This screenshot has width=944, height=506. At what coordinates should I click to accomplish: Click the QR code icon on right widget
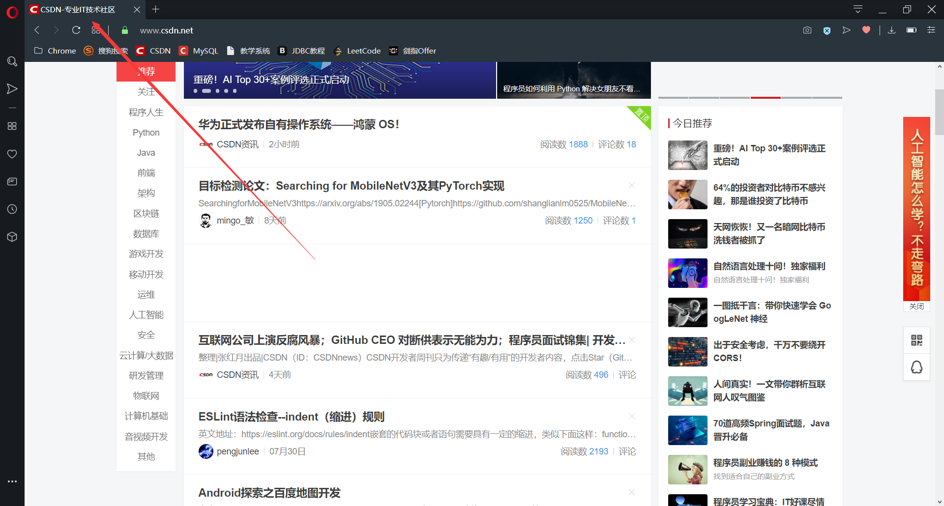(916, 340)
